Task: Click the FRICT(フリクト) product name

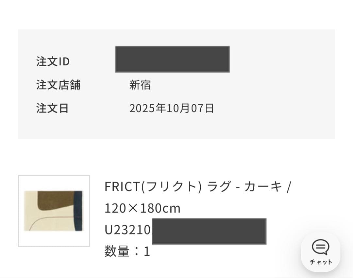Action: click(x=152, y=187)
